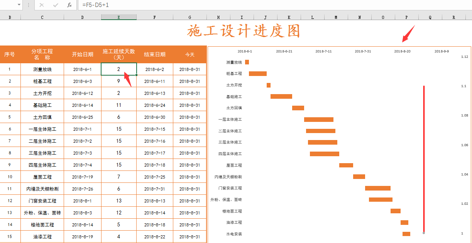
Task: Select the 桩基工程 name cell in table
Action: point(42,81)
